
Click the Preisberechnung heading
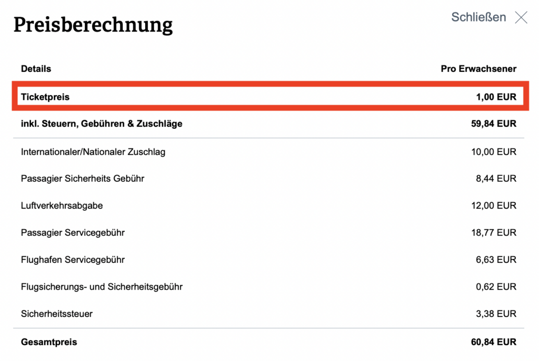pos(93,25)
